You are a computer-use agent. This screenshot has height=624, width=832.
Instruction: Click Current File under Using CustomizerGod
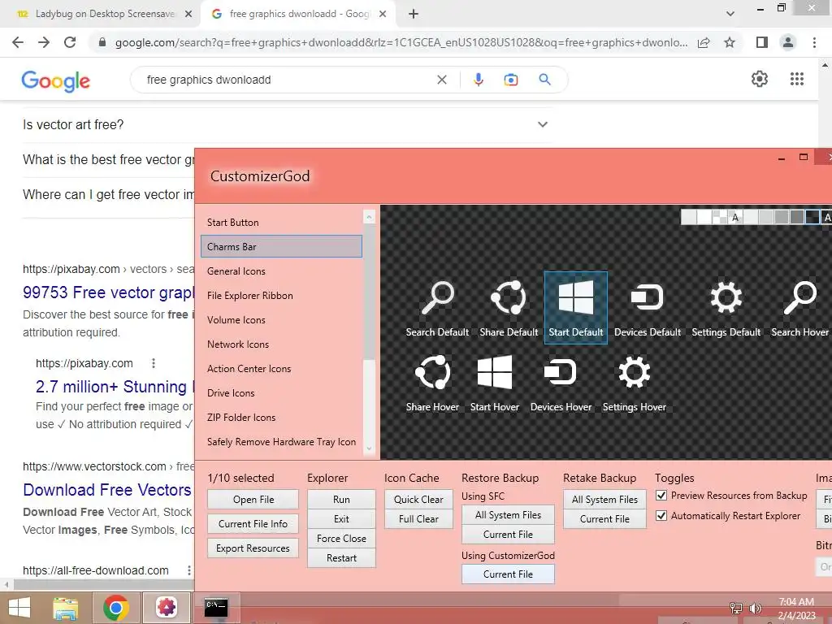tap(508, 574)
